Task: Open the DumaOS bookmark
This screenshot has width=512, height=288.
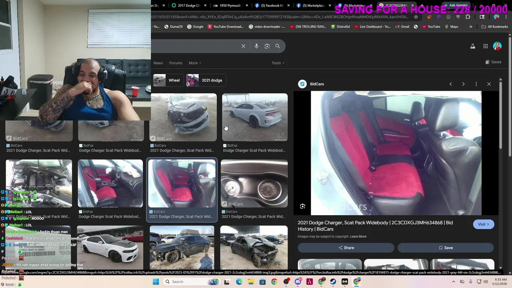Action: [173, 27]
